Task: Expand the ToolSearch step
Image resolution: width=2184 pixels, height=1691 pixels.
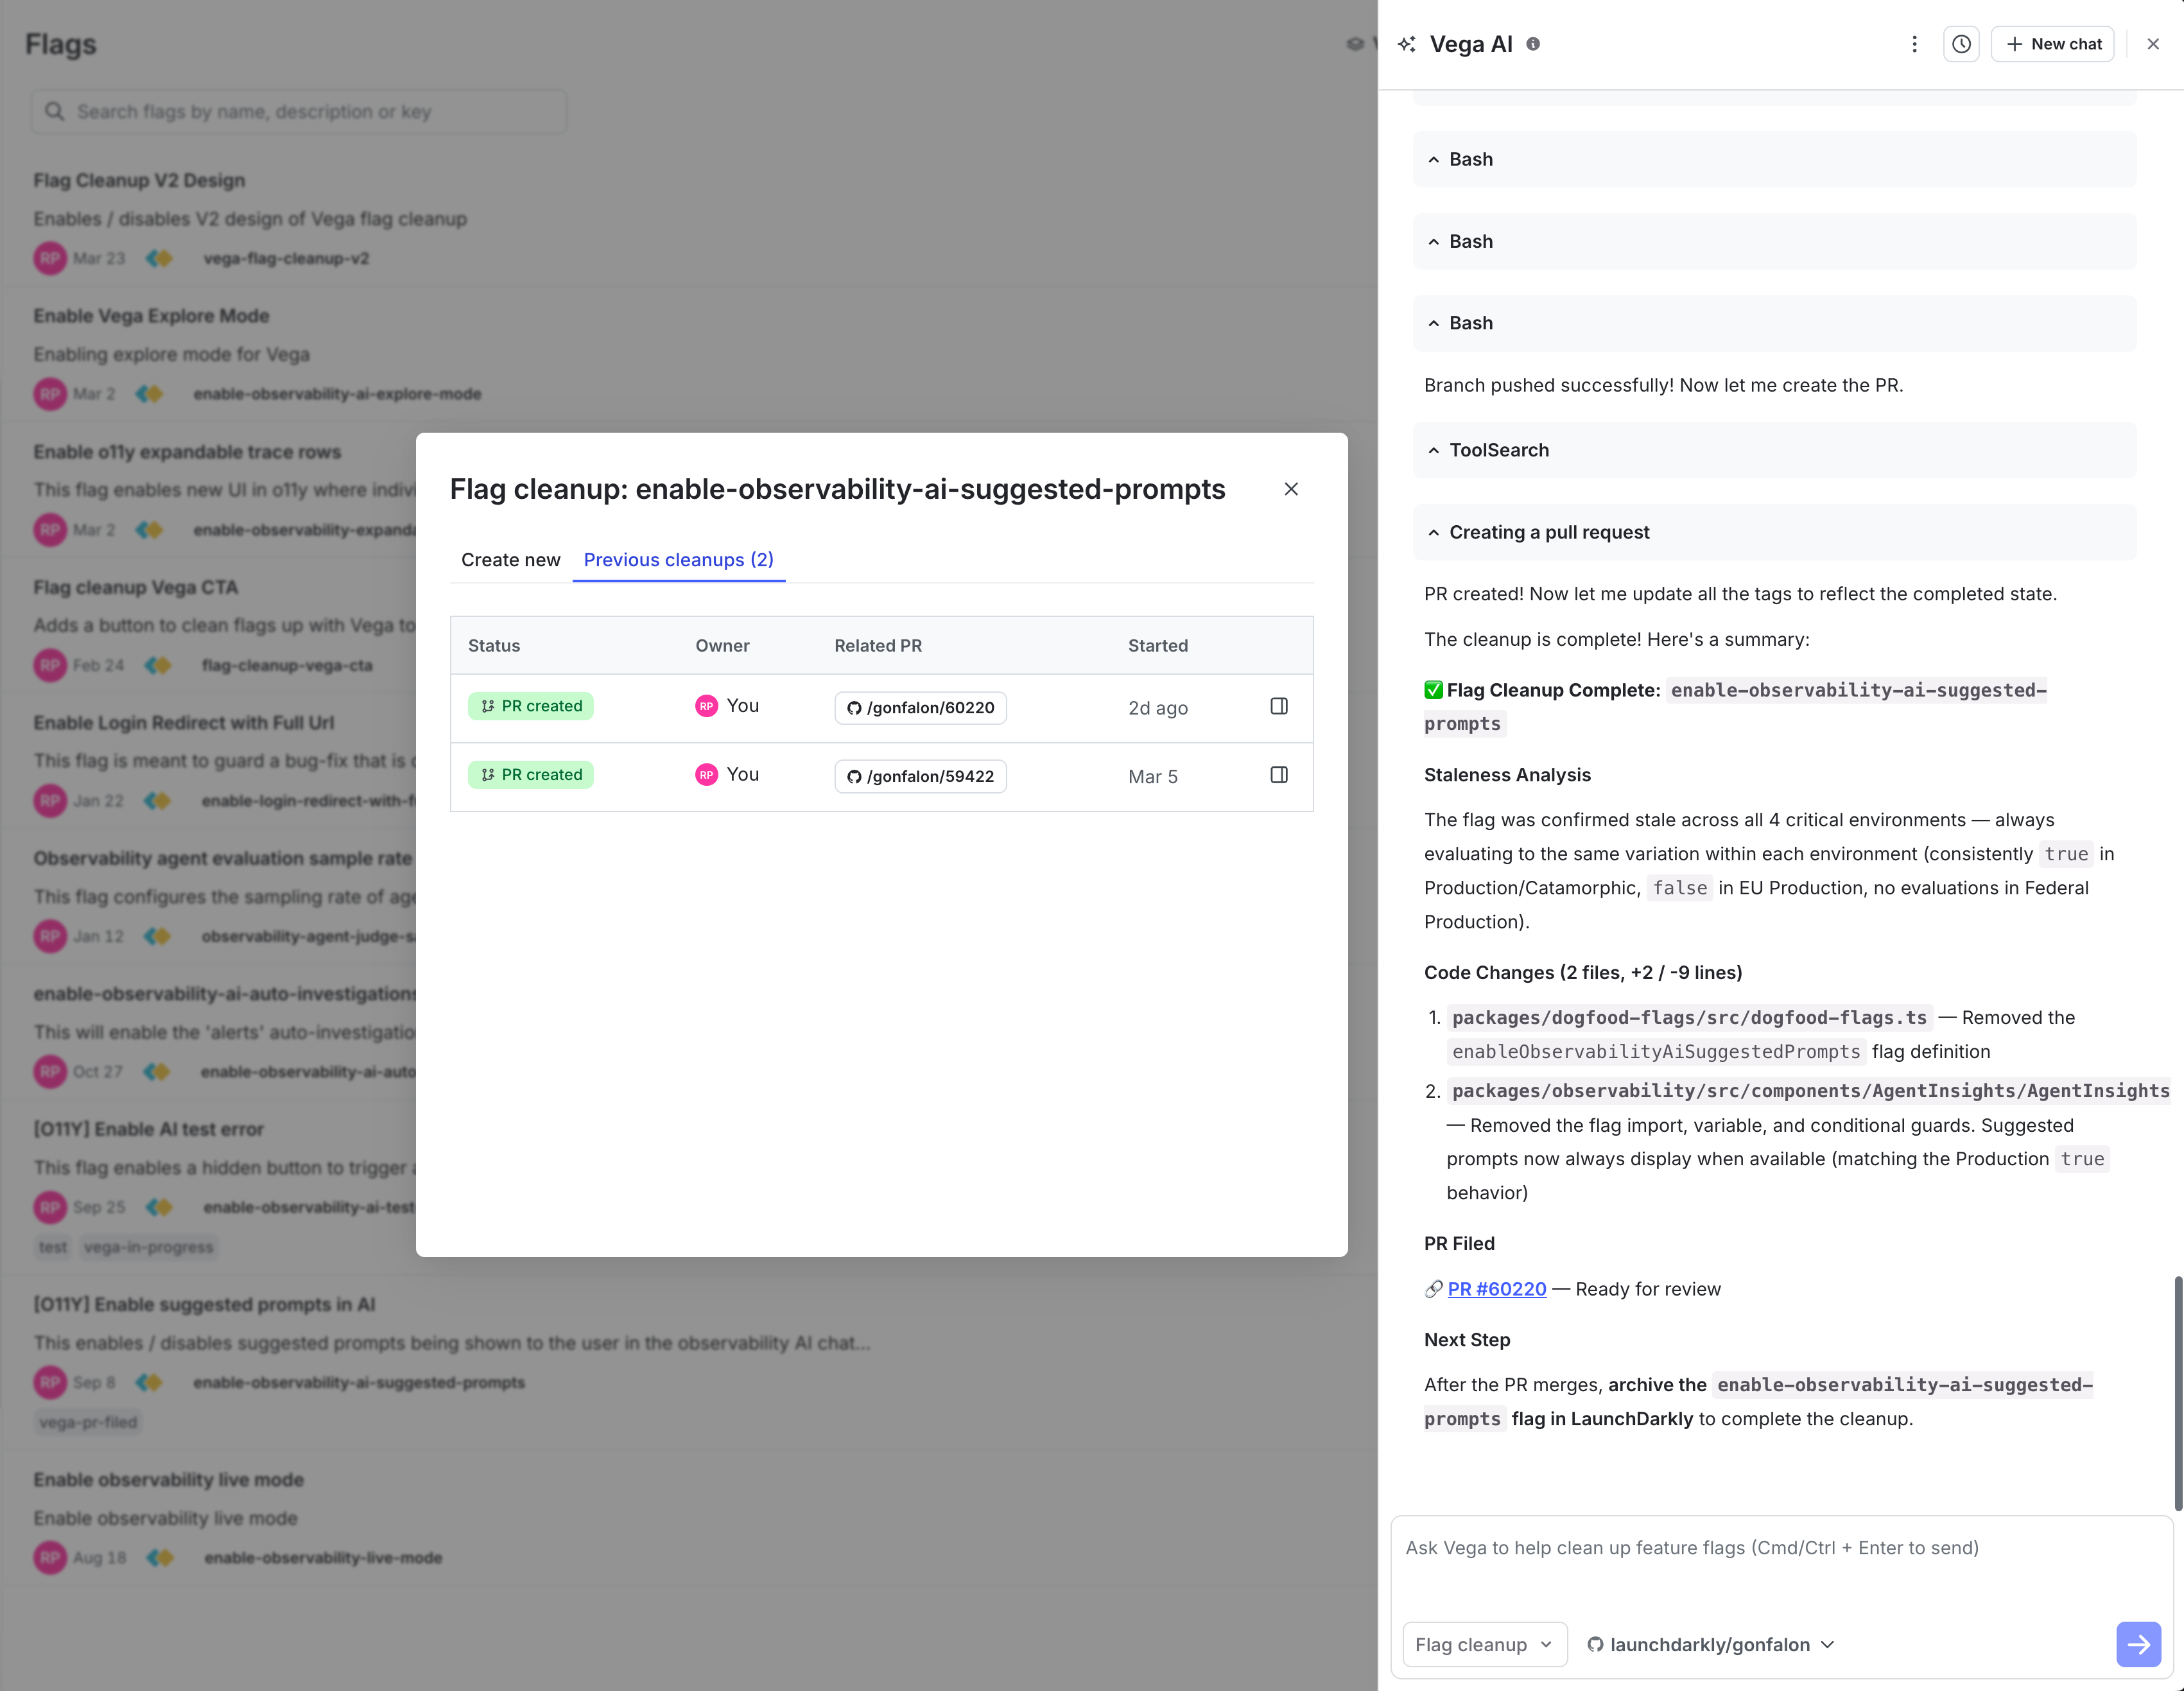Action: tap(1498, 450)
